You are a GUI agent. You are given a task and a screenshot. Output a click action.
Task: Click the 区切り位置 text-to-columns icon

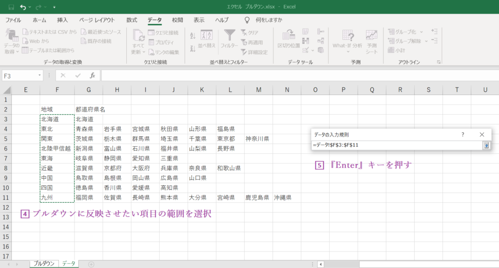(288, 35)
